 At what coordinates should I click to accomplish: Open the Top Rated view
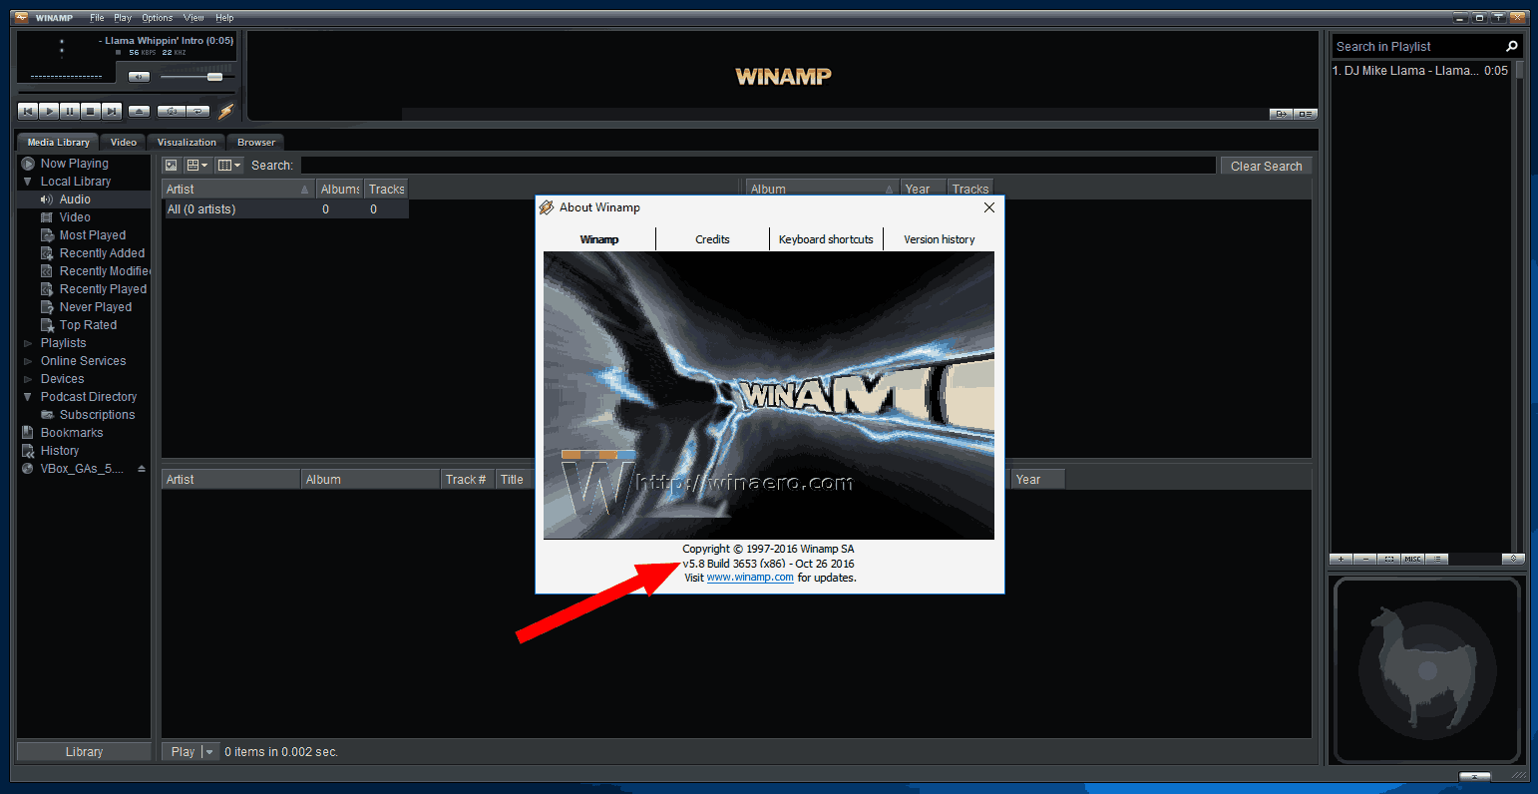(88, 325)
